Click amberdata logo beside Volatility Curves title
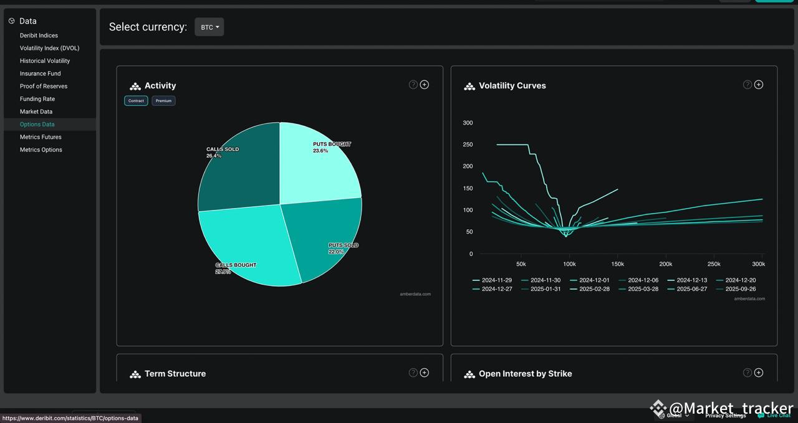Screen dimensions: 798x423 [469, 87]
